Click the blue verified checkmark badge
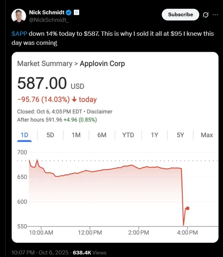223x257 pixels. tap(69, 13)
